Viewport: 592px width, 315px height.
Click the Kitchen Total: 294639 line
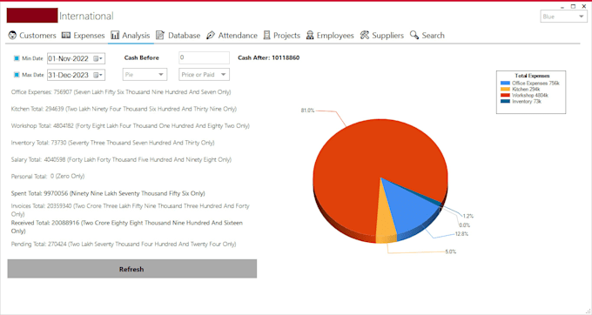click(124, 109)
